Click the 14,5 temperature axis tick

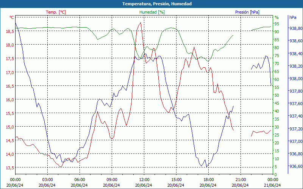click(11, 141)
